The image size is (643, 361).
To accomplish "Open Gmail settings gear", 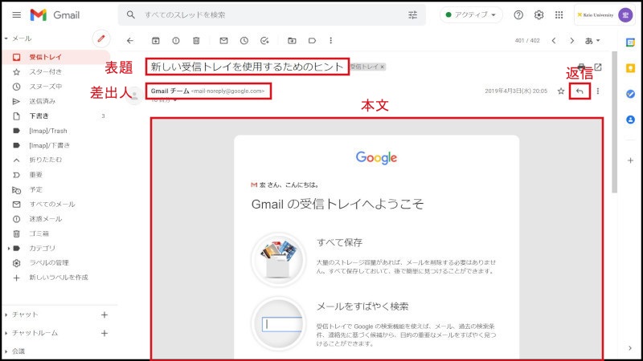I will click(539, 15).
